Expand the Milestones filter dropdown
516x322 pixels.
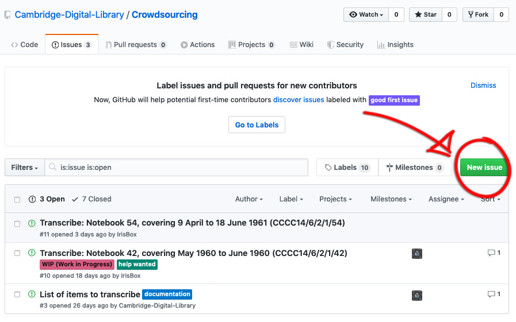(x=391, y=199)
